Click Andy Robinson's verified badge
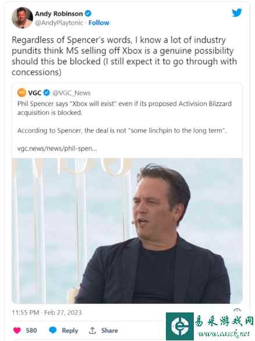 pyautogui.click(x=88, y=13)
